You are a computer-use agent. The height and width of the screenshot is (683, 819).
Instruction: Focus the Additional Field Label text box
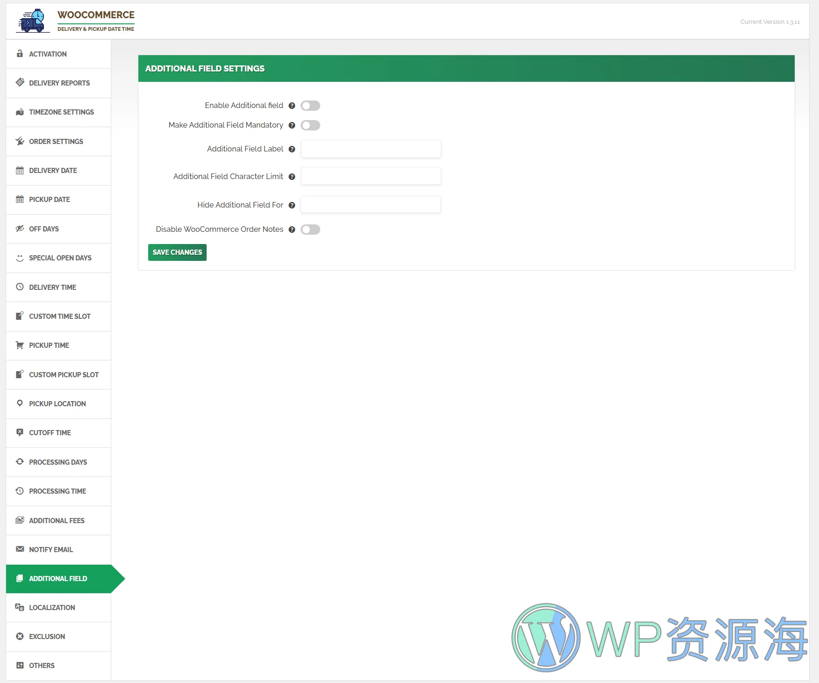click(x=371, y=149)
